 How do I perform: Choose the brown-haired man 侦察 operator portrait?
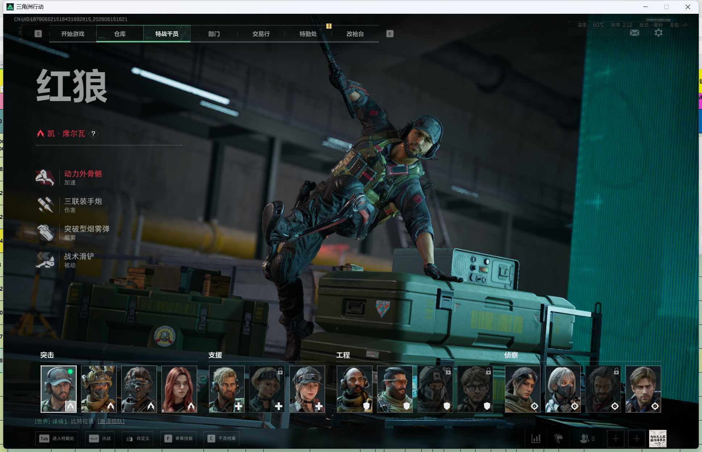643,389
